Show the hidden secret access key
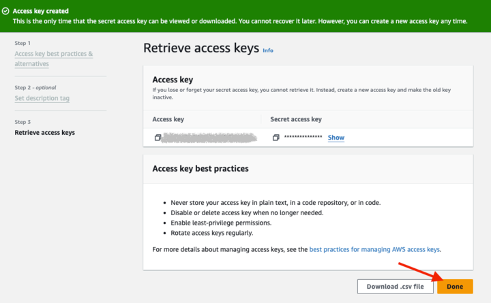Screen dimensions: 491x303 tap(336, 138)
